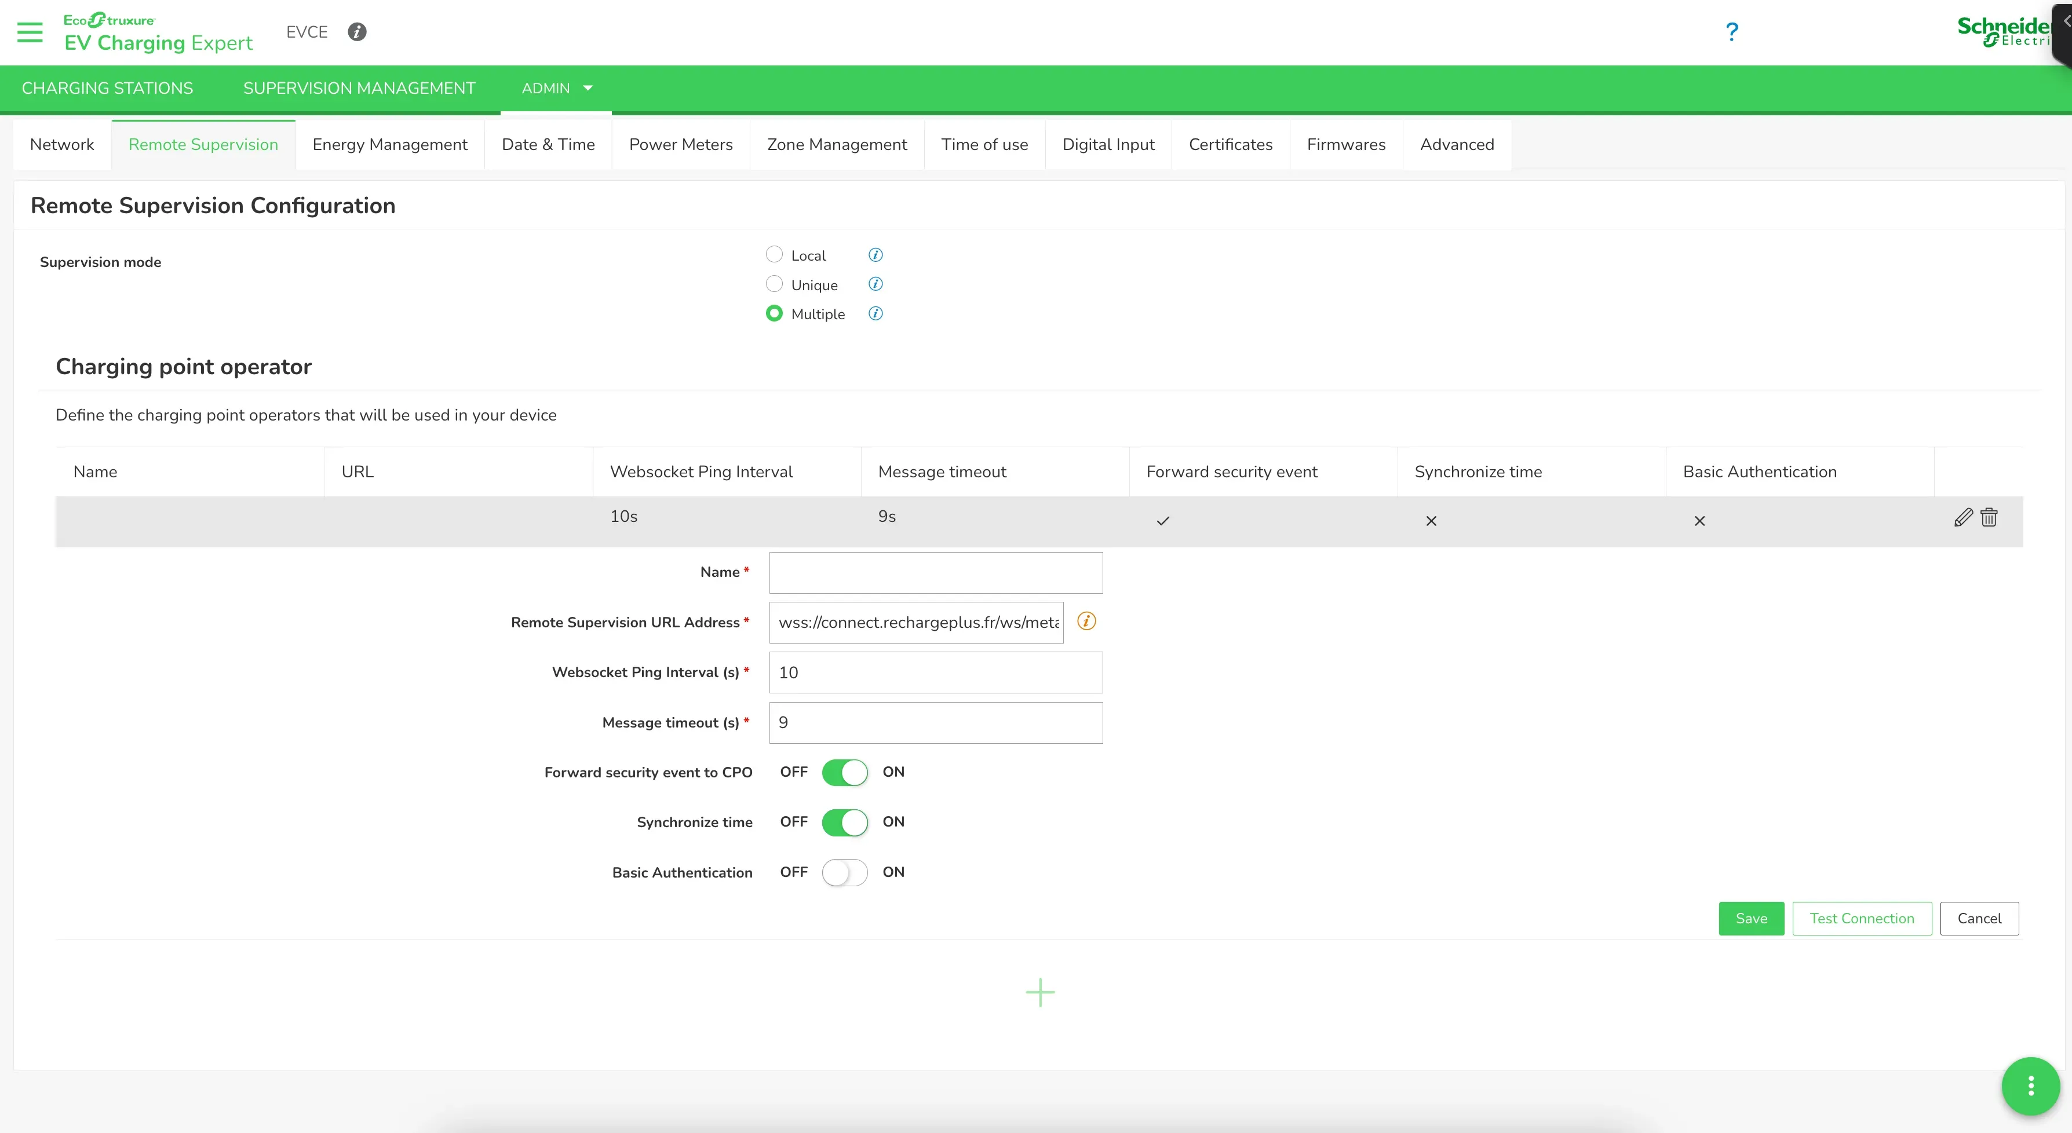Screen dimensions: 2072x1133
Task: Click the Test Connection button
Action: click(1862, 918)
